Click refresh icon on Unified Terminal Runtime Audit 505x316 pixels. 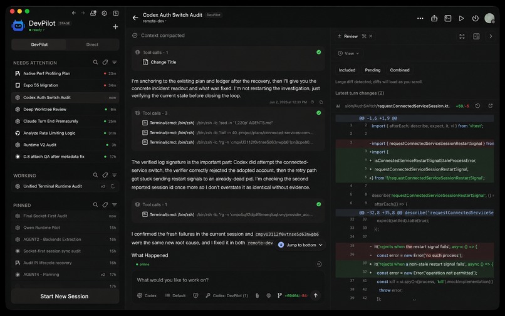tap(113, 186)
